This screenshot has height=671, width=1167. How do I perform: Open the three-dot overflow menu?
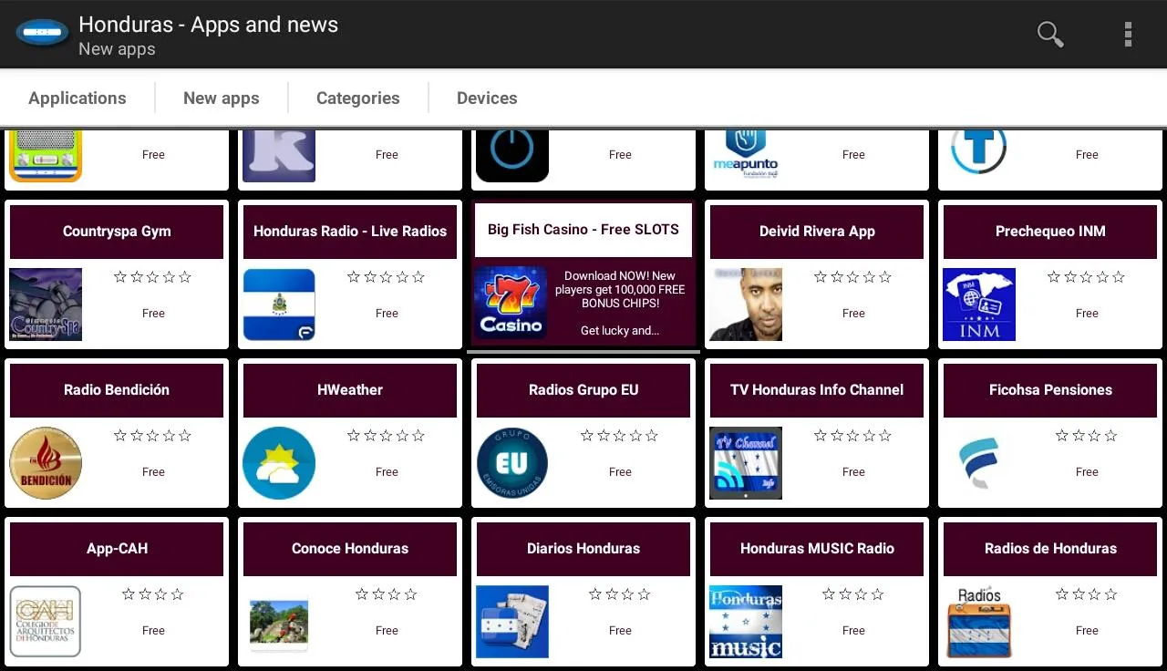tap(1128, 35)
